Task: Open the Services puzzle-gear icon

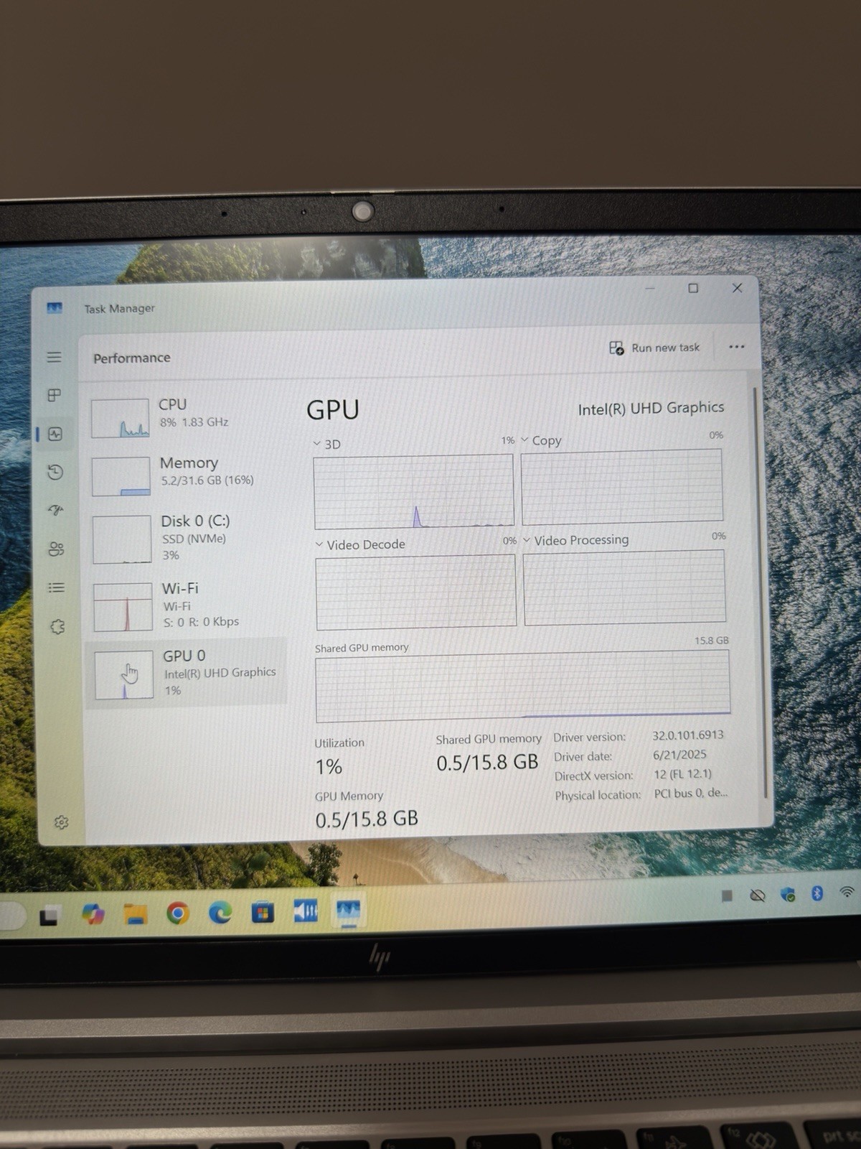Action: click(x=57, y=626)
